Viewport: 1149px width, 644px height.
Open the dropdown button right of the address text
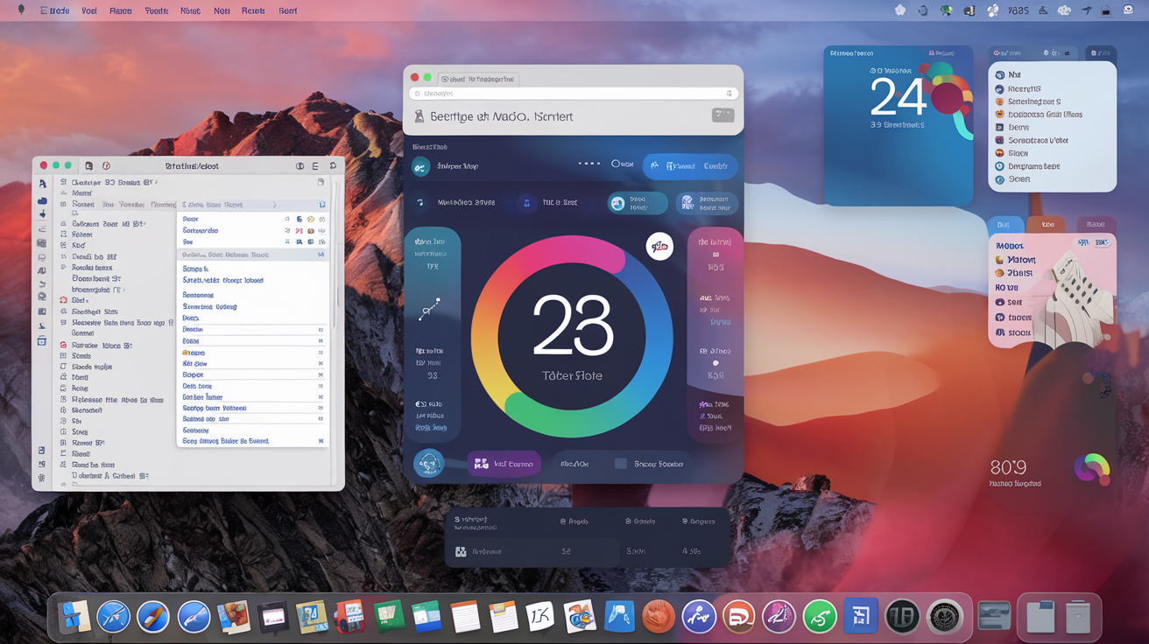click(x=722, y=115)
